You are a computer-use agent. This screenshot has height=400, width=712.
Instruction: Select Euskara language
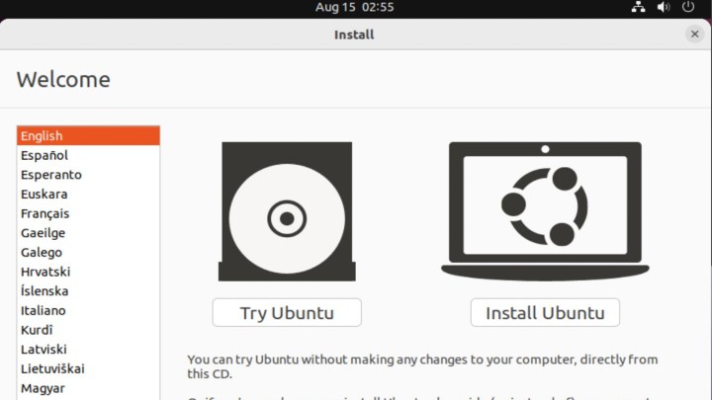pyautogui.click(x=87, y=194)
